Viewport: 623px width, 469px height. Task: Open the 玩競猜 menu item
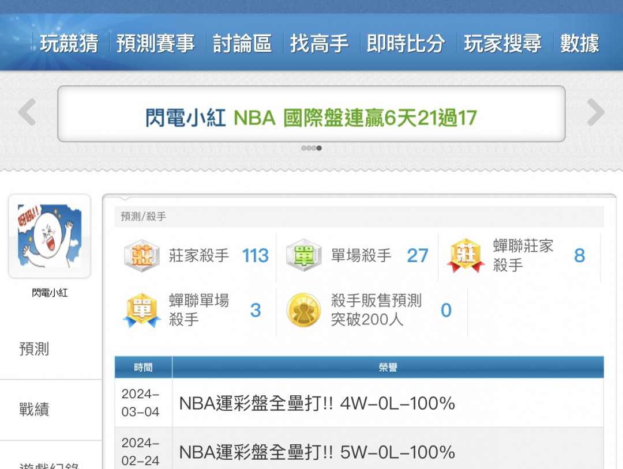(x=69, y=43)
